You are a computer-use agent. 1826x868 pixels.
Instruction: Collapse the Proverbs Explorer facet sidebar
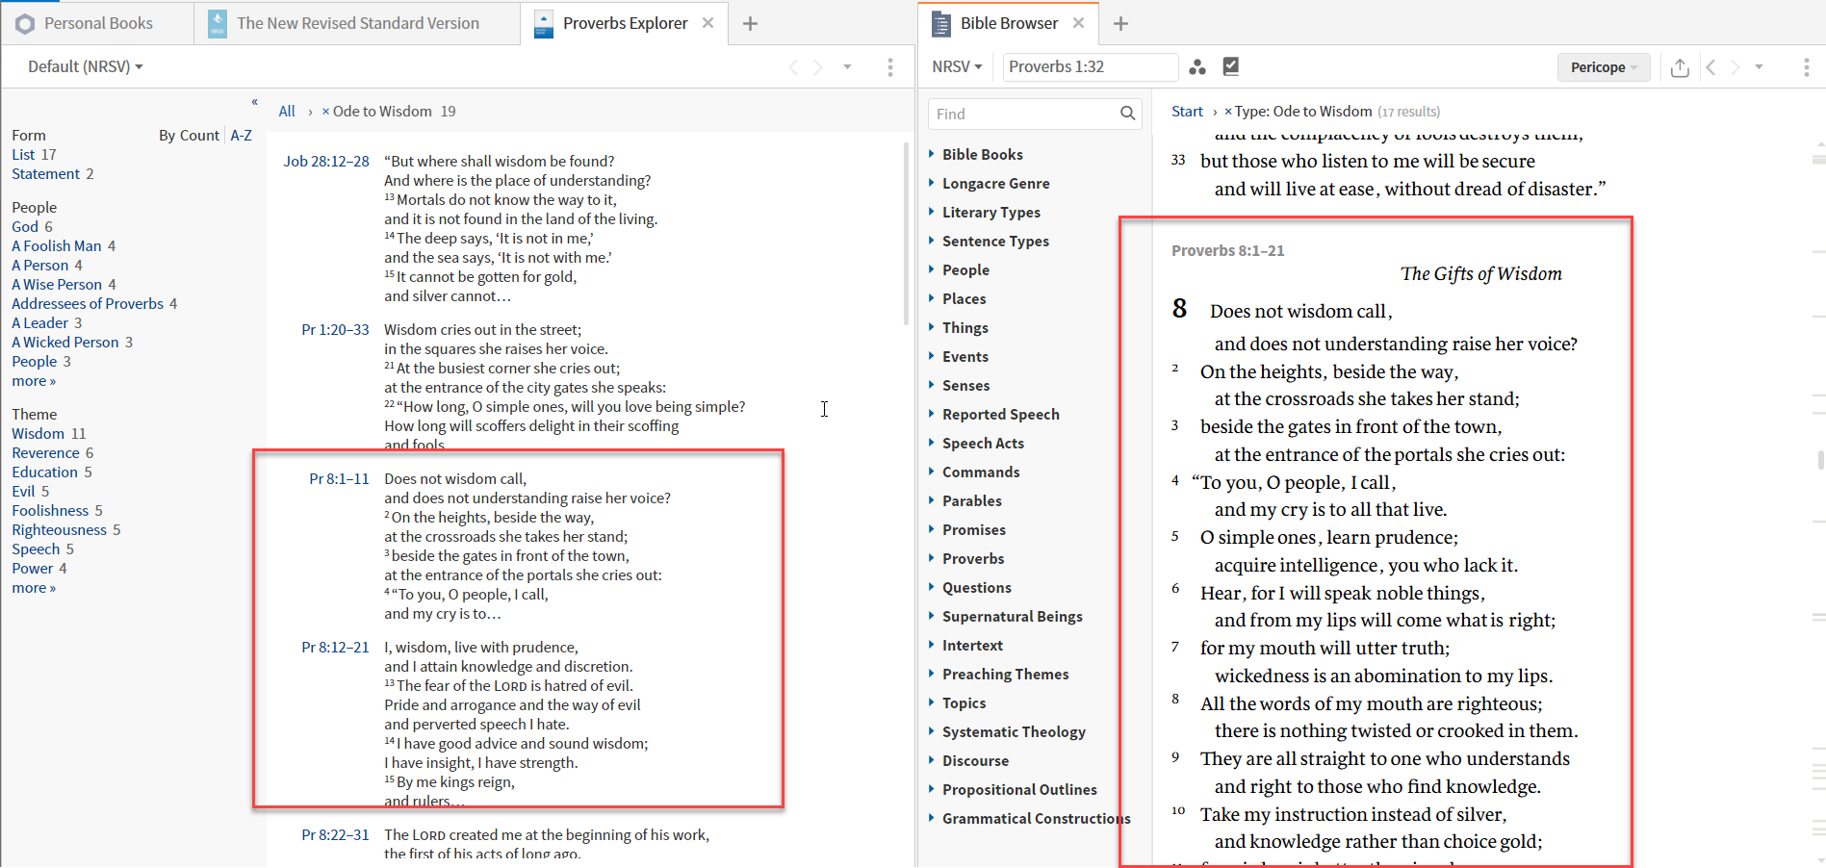point(254,101)
